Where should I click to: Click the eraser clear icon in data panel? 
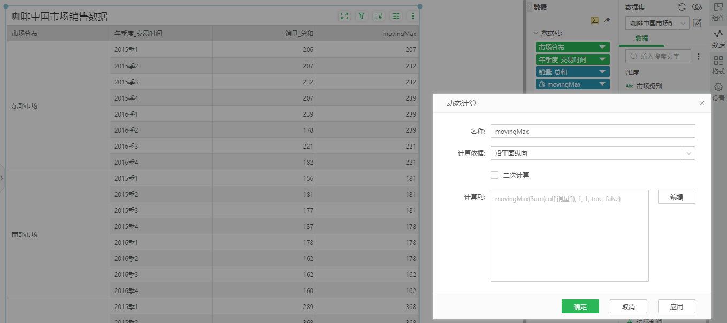[x=607, y=20]
